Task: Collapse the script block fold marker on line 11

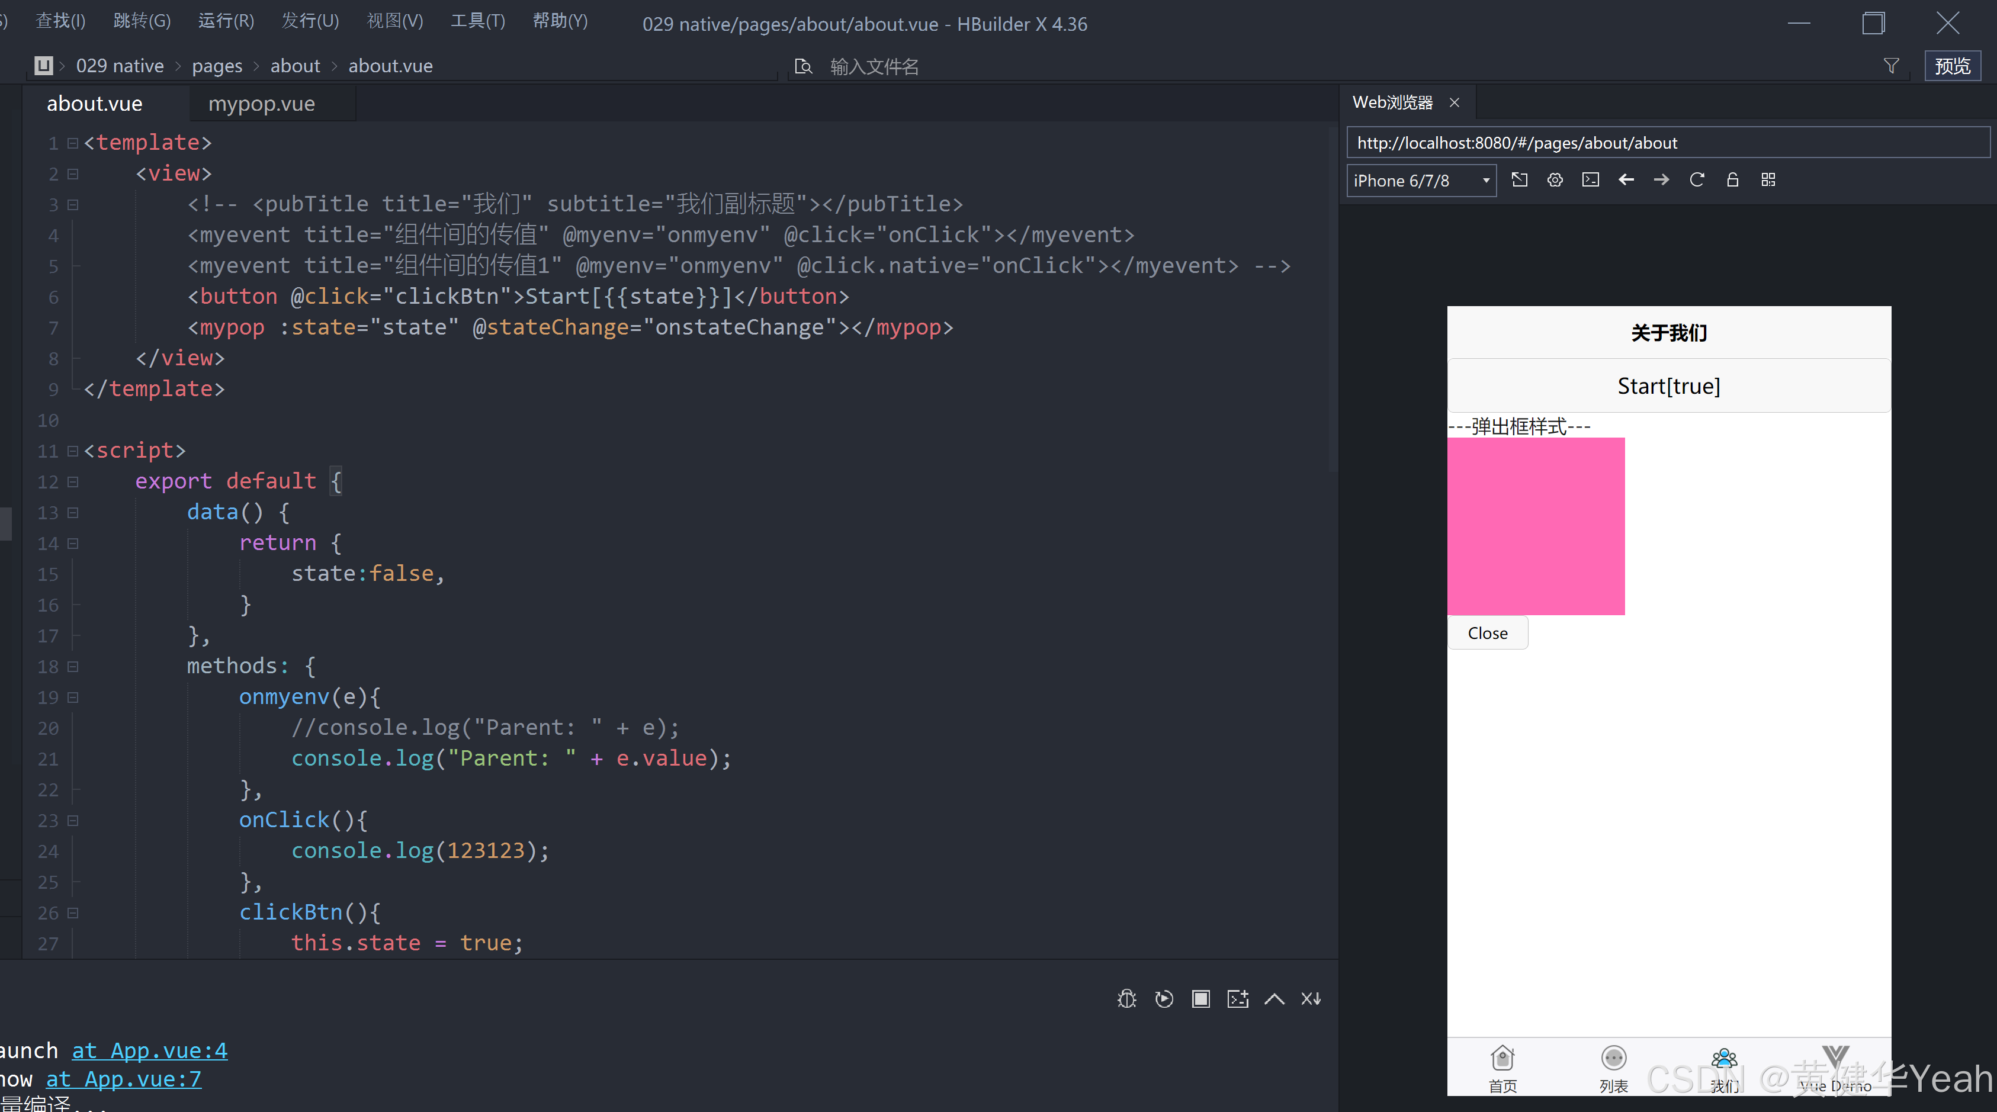Action: click(73, 451)
